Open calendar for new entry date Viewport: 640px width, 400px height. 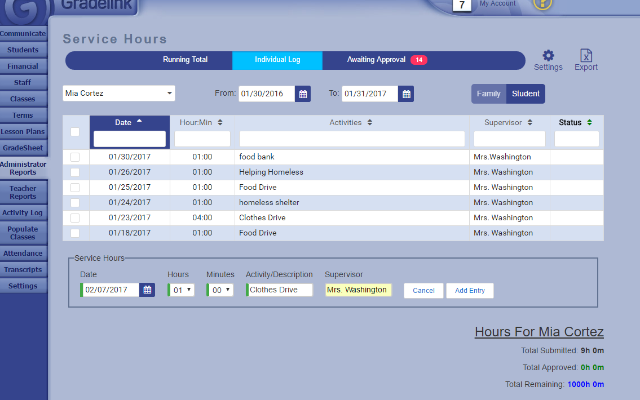click(147, 290)
